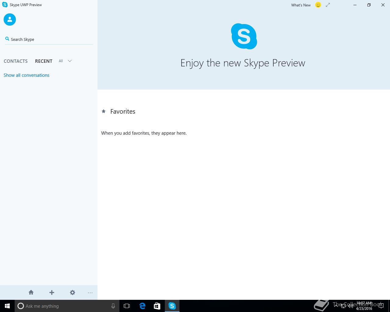390x312 pixels.
Task: Launch Microsoft Edge from taskbar
Action: click(142, 306)
